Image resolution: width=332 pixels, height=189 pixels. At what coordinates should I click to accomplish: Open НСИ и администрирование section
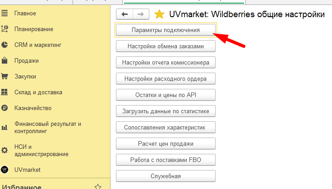click(41, 150)
